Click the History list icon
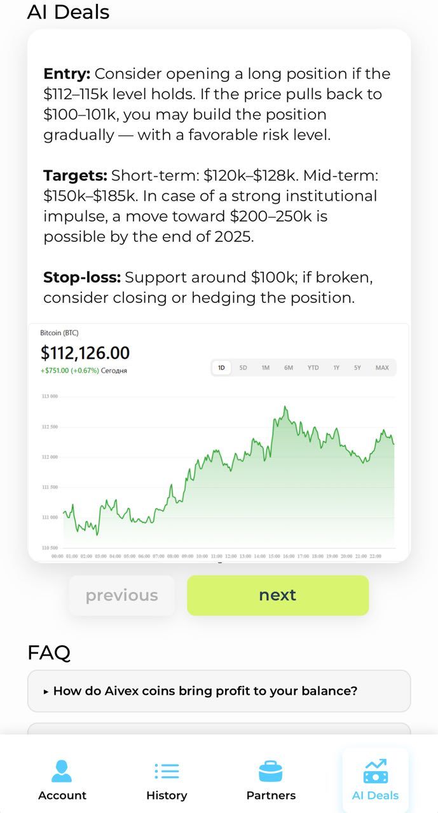This screenshot has height=813, width=438. pyautogui.click(x=167, y=769)
